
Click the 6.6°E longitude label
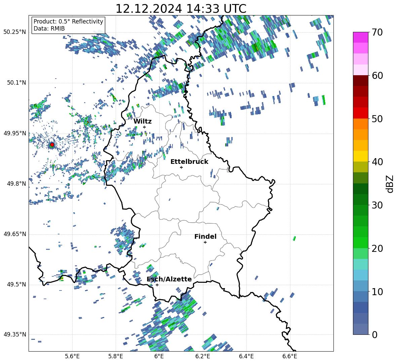coord(290,356)
